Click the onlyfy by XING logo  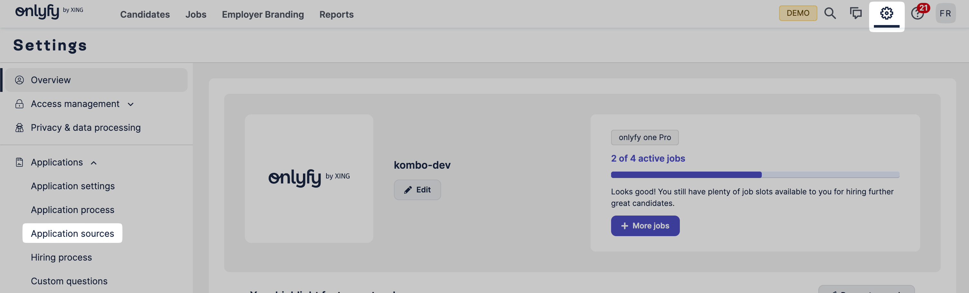(x=49, y=12)
